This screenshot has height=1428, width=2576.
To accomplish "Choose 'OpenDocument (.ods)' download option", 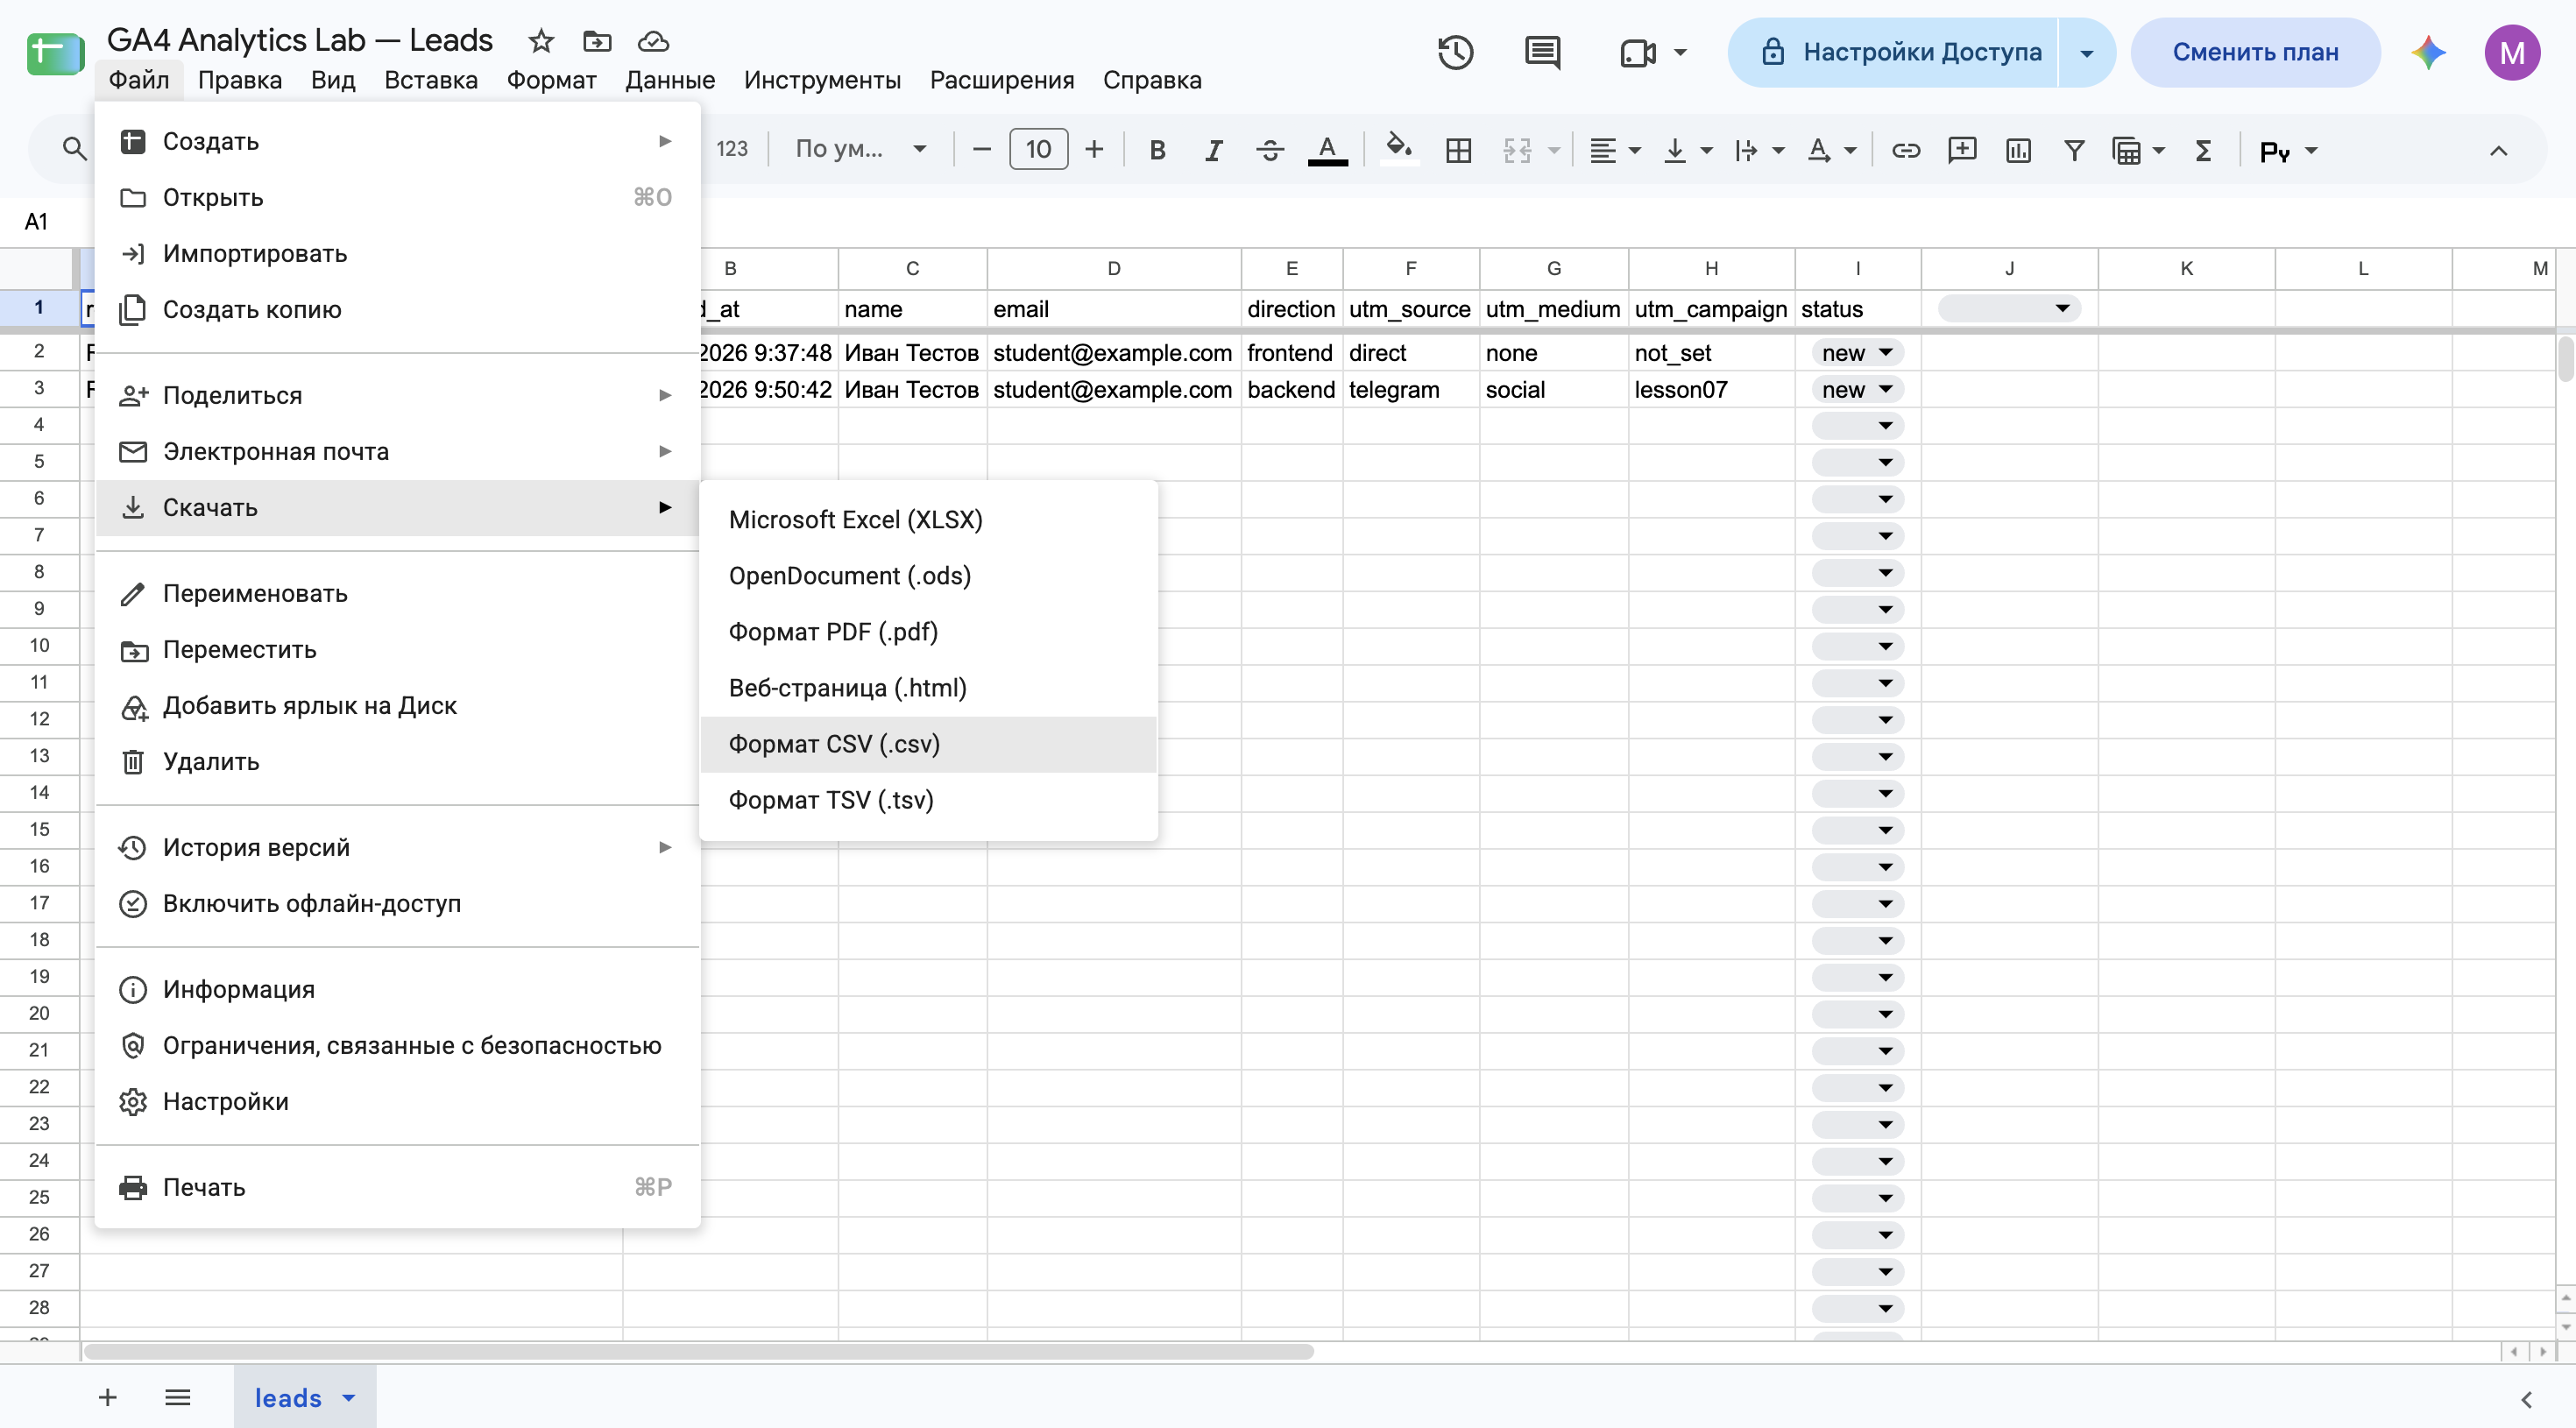I will pyautogui.click(x=928, y=576).
